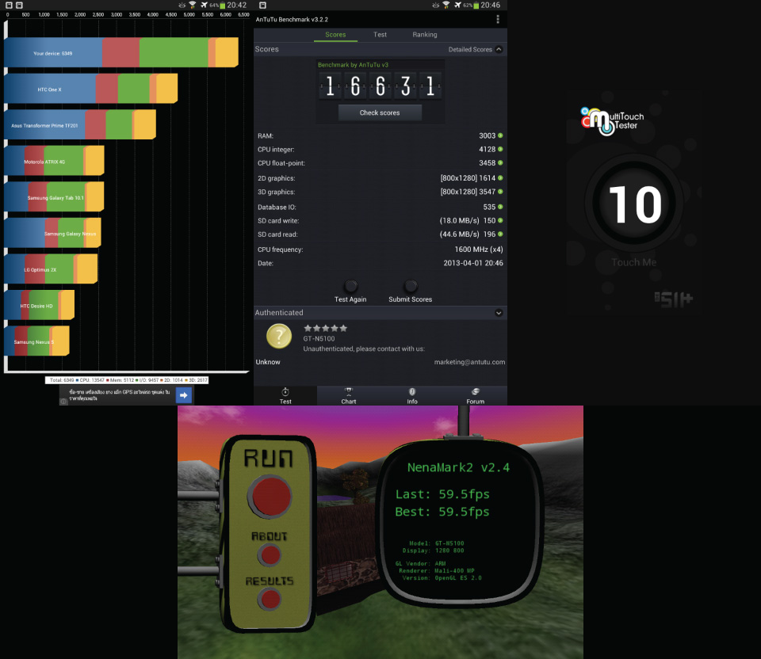This screenshot has width=761, height=659.
Task: Select the Asus Transformer Prime TF201 bar
Action: 80,124
